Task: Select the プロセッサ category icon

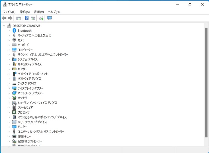Action: 14,112
